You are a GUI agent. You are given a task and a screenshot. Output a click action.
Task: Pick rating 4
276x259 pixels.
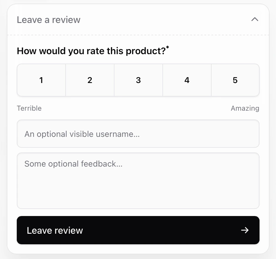coord(187,80)
